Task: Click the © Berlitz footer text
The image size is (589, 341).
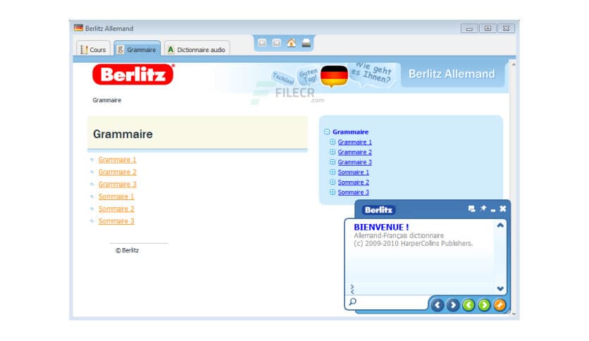Action: [127, 251]
